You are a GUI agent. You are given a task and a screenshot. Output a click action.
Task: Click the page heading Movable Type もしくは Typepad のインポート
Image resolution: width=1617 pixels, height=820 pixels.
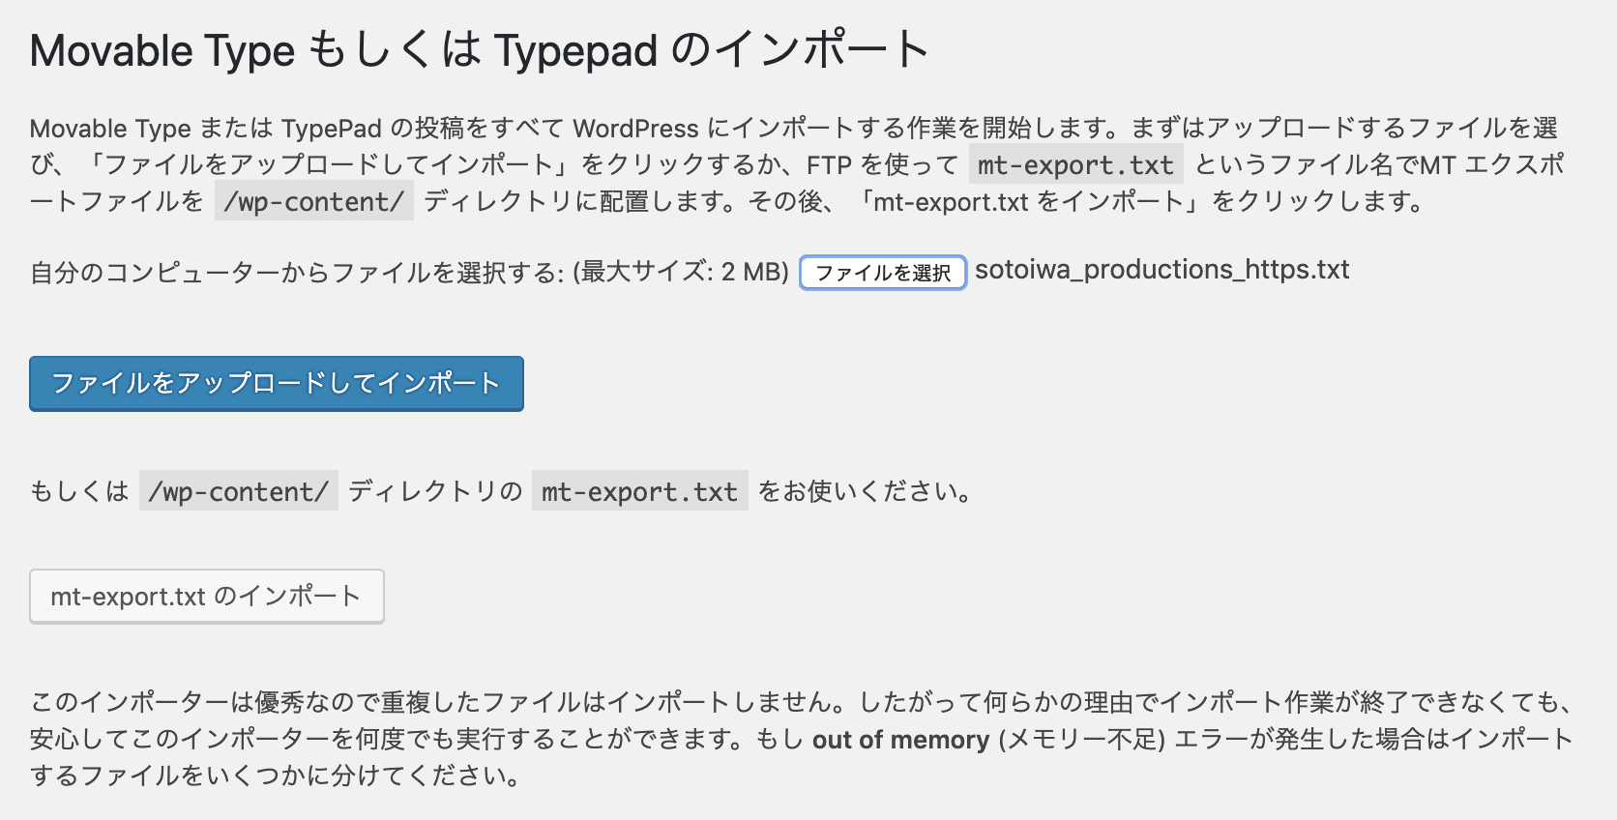point(480,50)
